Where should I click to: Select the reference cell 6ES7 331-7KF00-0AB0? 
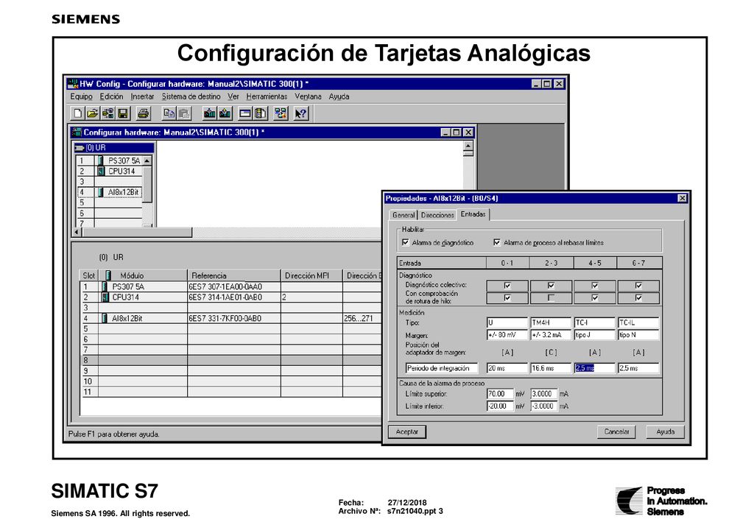click(233, 318)
